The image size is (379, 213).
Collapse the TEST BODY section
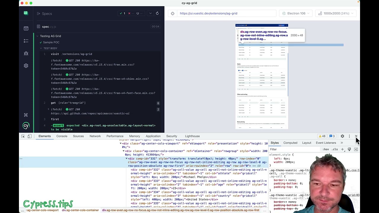(41, 48)
